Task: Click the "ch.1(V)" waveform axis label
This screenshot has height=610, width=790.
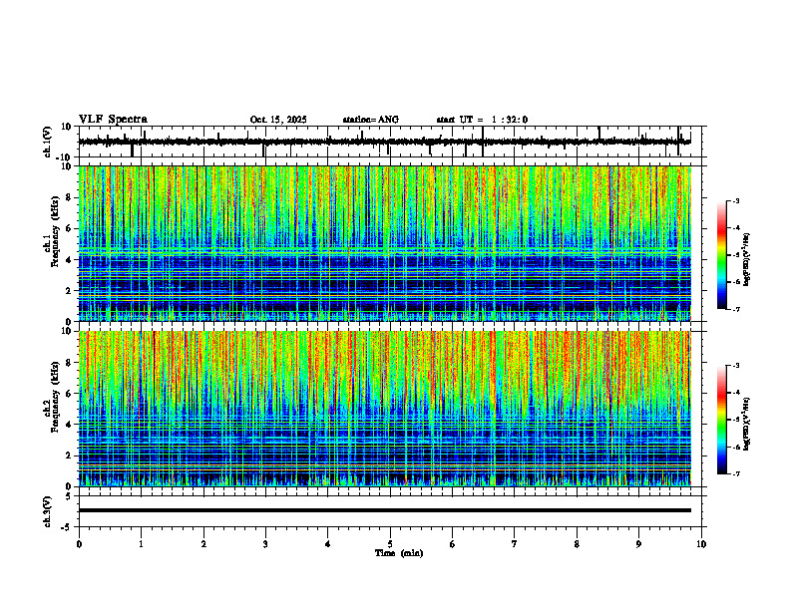Action: [48, 142]
